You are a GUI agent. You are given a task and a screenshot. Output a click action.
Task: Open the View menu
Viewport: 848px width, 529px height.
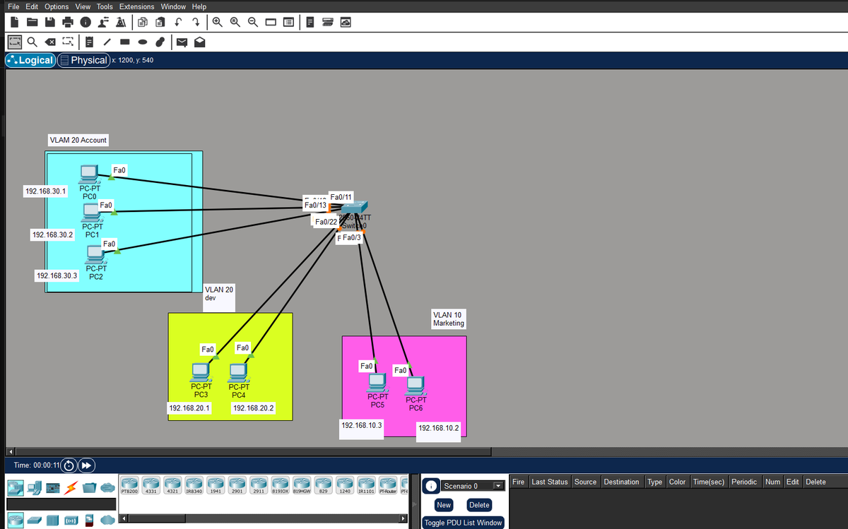(x=83, y=6)
